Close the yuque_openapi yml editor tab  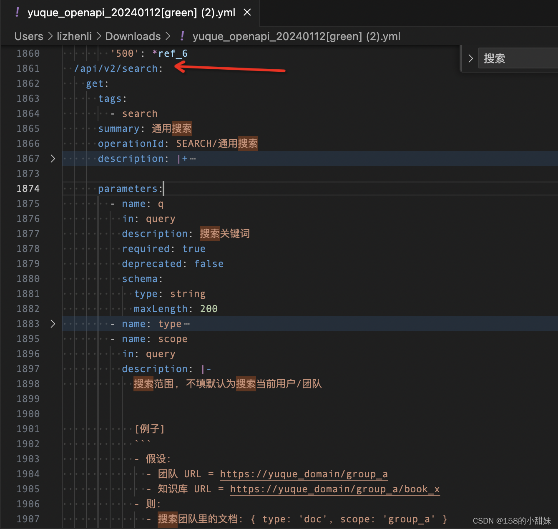pos(247,13)
